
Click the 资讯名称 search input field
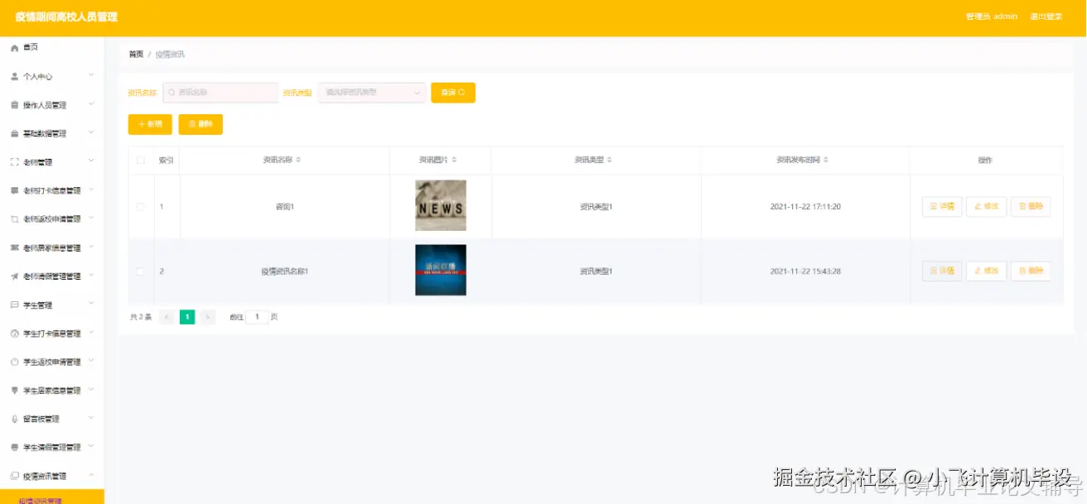[220, 93]
